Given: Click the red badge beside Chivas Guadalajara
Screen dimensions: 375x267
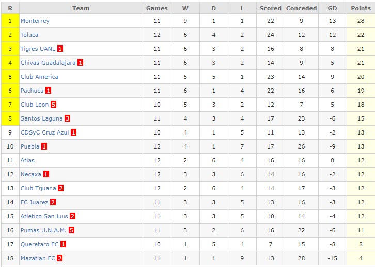Looking at the screenshot, I should 80,63.
